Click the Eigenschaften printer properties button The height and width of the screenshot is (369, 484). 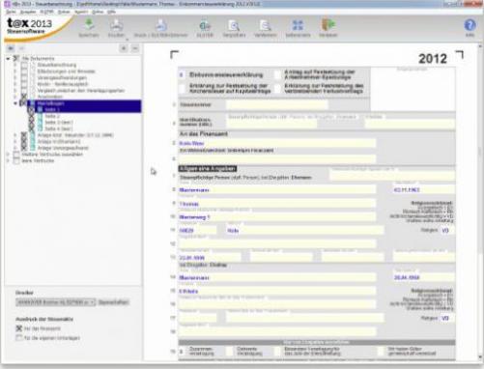(x=113, y=302)
